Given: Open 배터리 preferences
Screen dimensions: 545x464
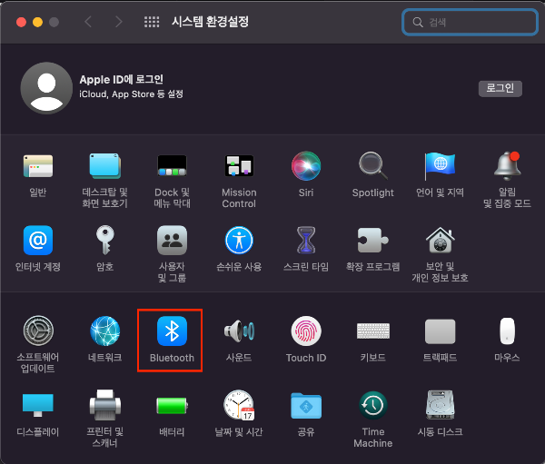Looking at the screenshot, I should point(172,405).
